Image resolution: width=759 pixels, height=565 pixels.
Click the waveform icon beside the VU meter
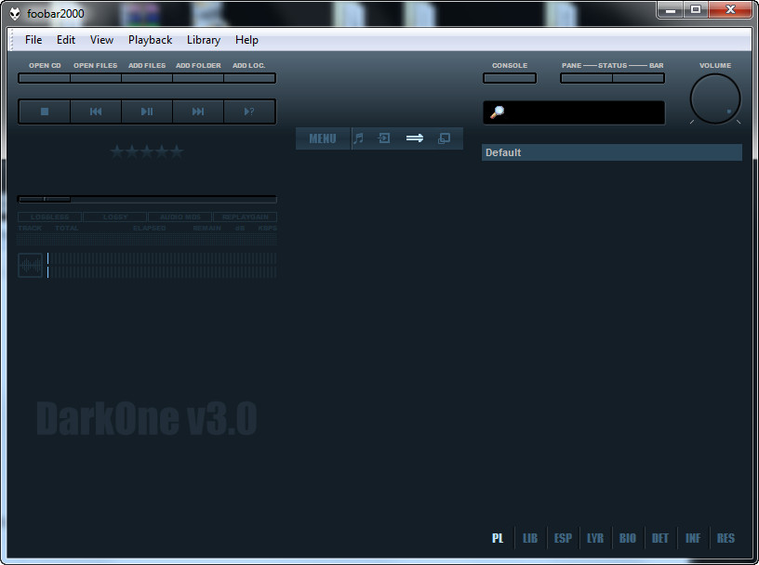(30, 265)
